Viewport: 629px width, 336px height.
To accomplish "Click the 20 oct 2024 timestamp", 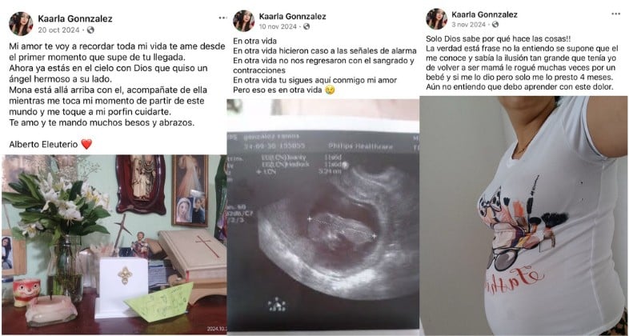I will point(59,30).
